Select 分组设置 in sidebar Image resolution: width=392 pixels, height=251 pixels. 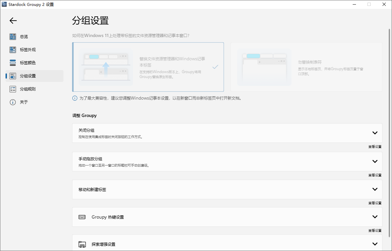[34, 76]
